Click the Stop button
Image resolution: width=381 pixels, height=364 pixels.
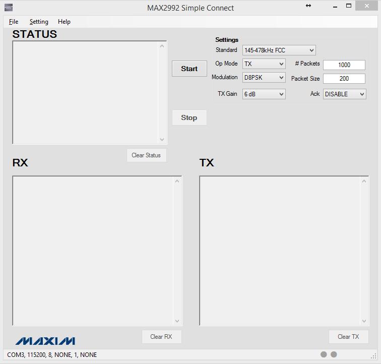point(189,117)
